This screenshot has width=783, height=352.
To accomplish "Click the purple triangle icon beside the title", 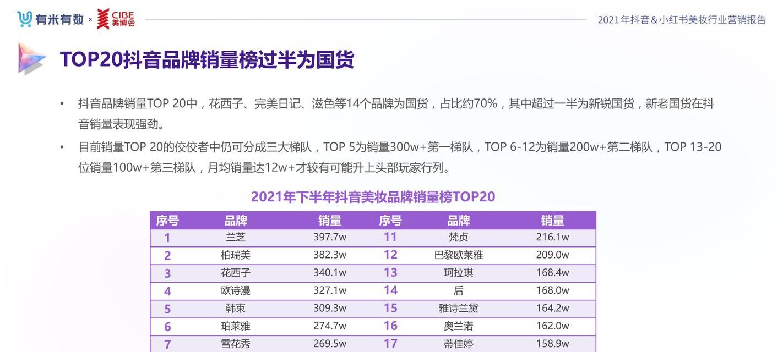I will tap(31, 58).
